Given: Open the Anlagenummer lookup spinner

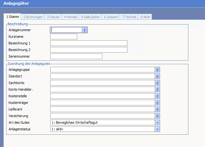Looking at the screenshot, I should [84, 30].
